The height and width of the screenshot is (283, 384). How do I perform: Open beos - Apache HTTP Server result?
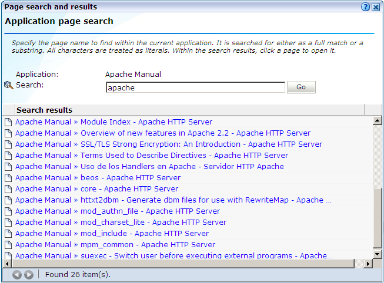[x=98, y=177]
